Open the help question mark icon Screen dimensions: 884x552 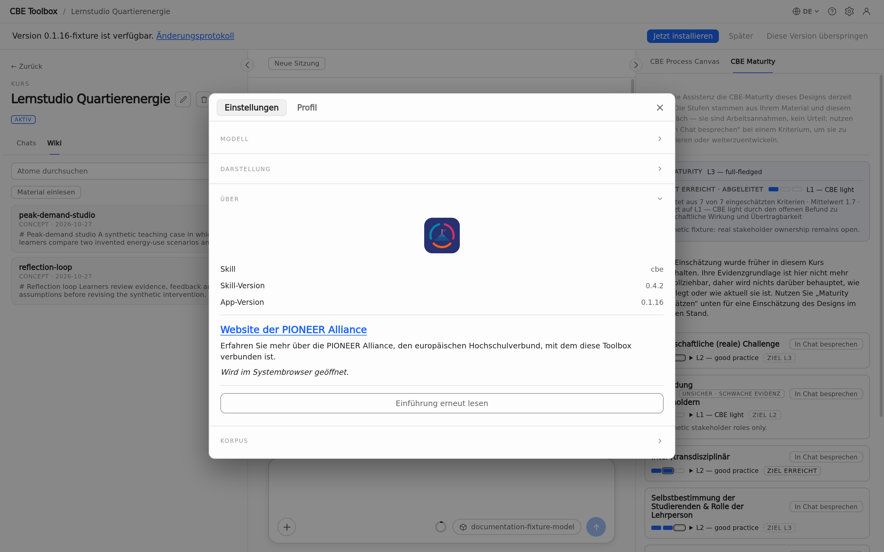click(x=832, y=11)
